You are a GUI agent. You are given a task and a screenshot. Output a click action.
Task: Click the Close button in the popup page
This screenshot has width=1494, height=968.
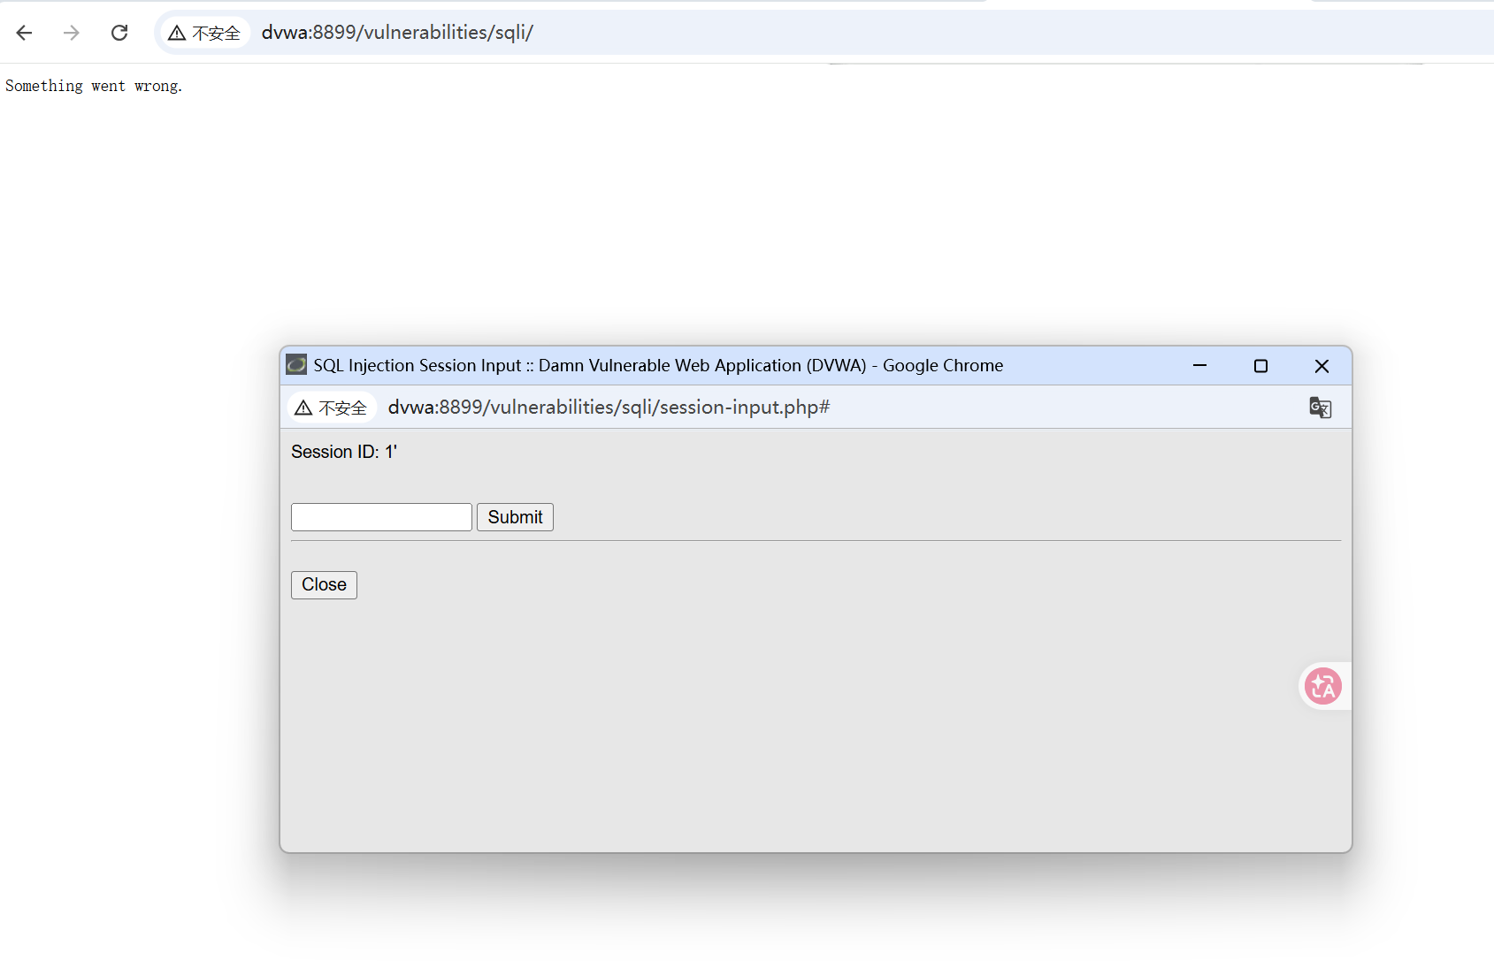(x=324, y=585)
